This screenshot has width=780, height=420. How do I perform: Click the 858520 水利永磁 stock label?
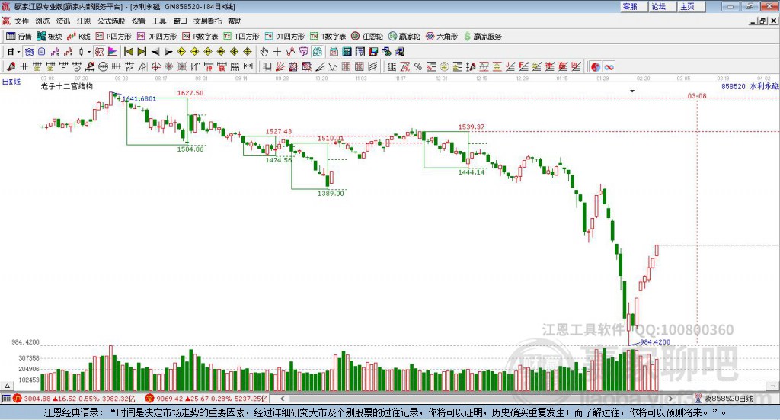750,86
